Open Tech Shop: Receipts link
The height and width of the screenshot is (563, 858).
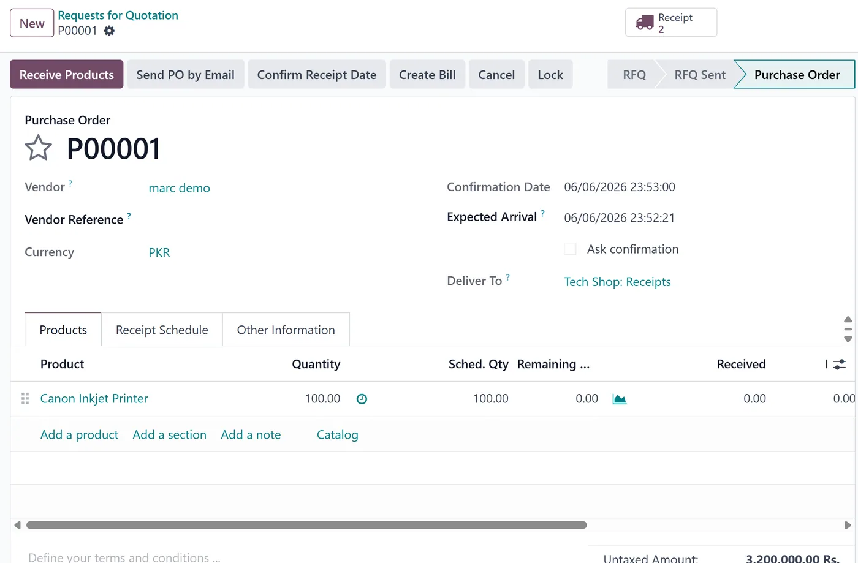click(x=617, y=282)
